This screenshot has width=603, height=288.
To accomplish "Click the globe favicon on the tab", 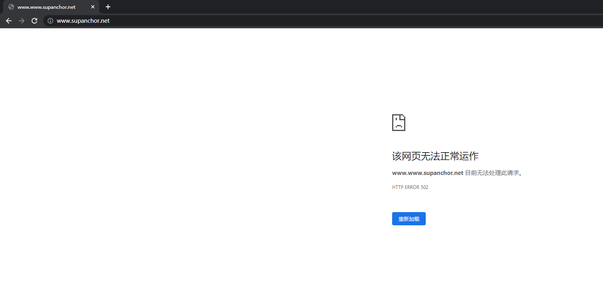I will (x=11, y=7).
